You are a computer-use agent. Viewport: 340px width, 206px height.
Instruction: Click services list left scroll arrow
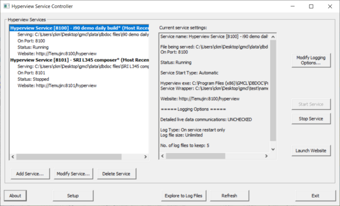(13, 157)
